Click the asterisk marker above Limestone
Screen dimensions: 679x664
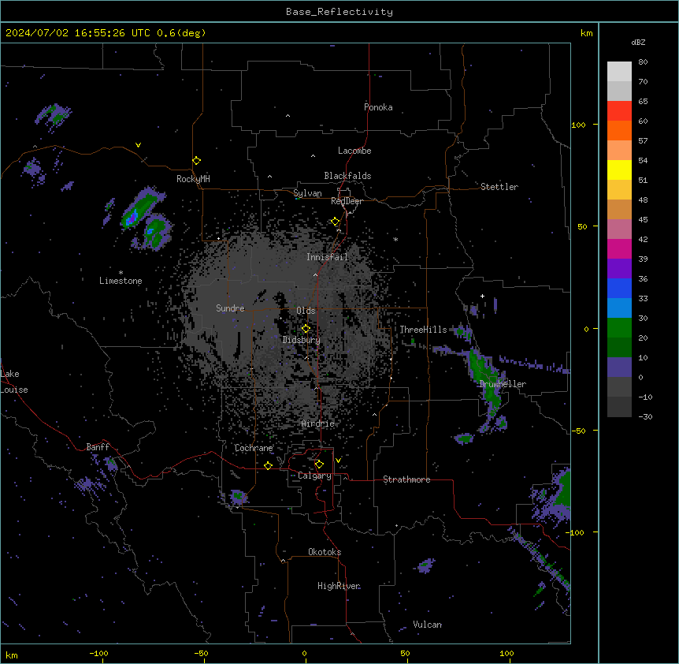click(x=121, y=273)
